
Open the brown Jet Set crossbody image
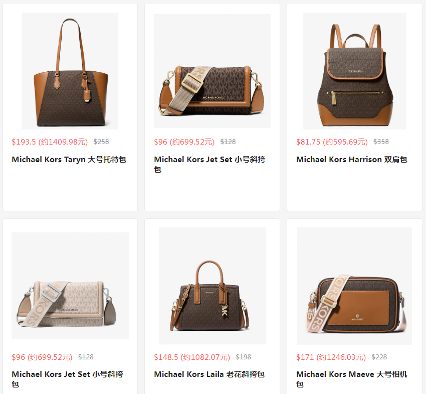(x=212, y=71)
